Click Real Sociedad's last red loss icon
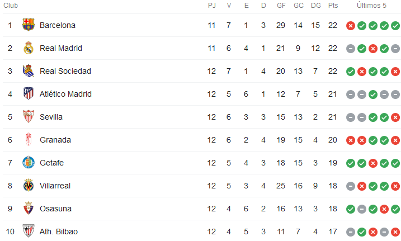This screenshot has height=241, width=401. [395, 72]
